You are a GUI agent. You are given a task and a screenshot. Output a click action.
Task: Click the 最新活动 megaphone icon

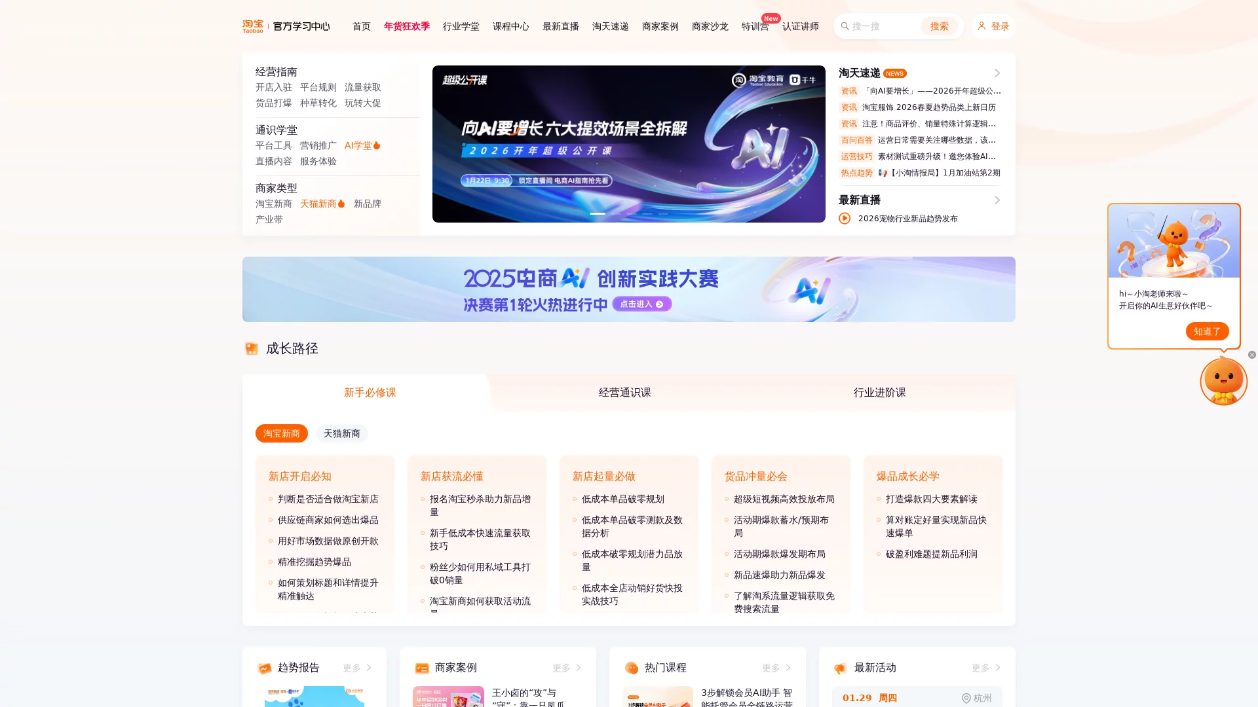click(x=841, y=668)
